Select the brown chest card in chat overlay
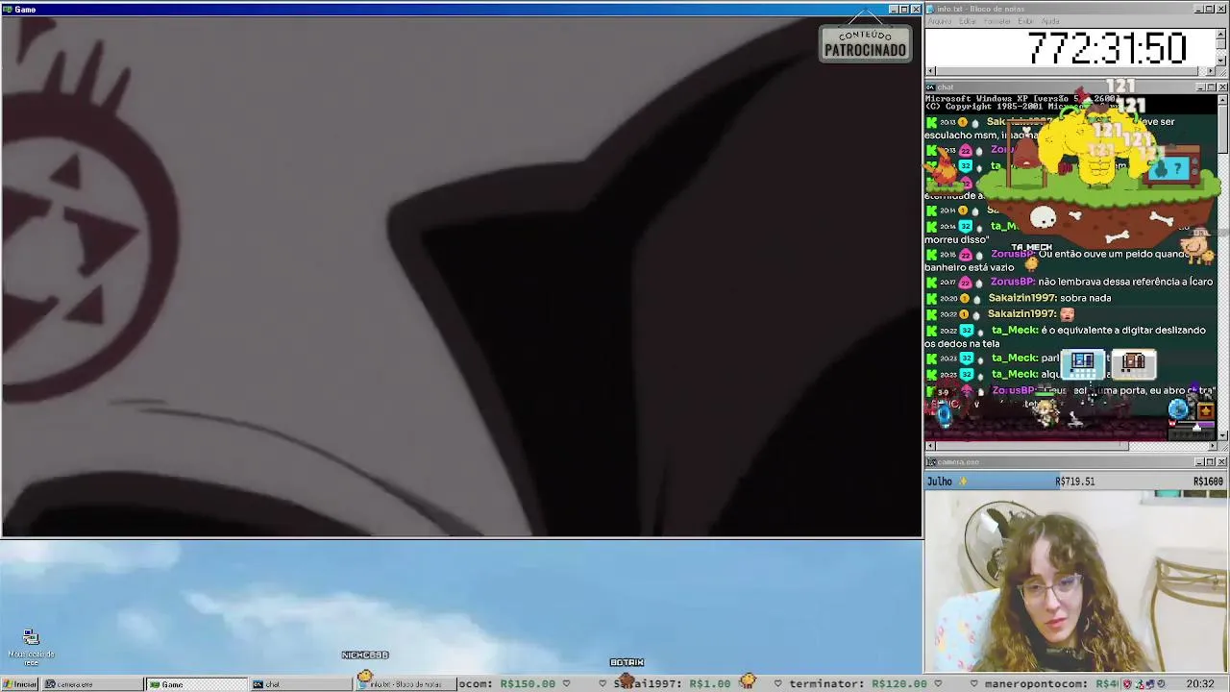 click(1134, 362)
